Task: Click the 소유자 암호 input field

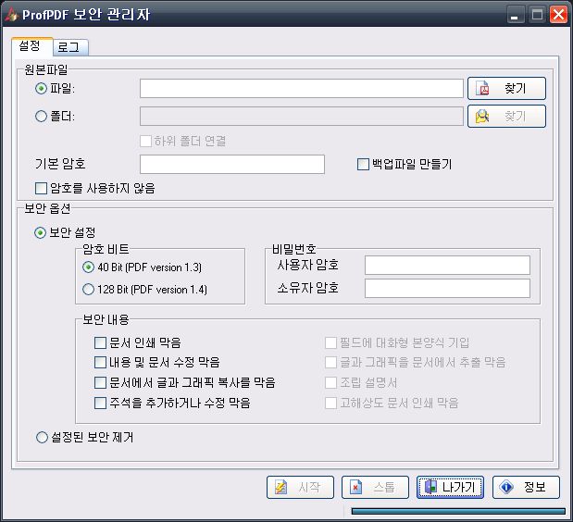Action: click(447, 288)
